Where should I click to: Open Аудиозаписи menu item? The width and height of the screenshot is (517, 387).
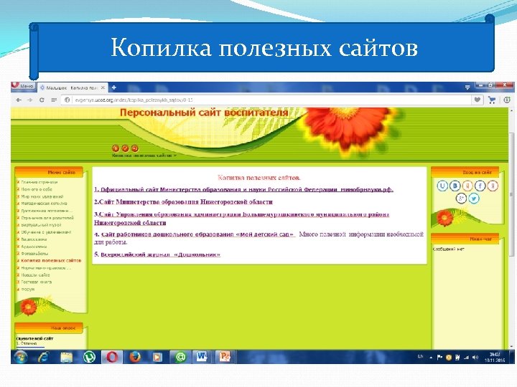[34, 247]
